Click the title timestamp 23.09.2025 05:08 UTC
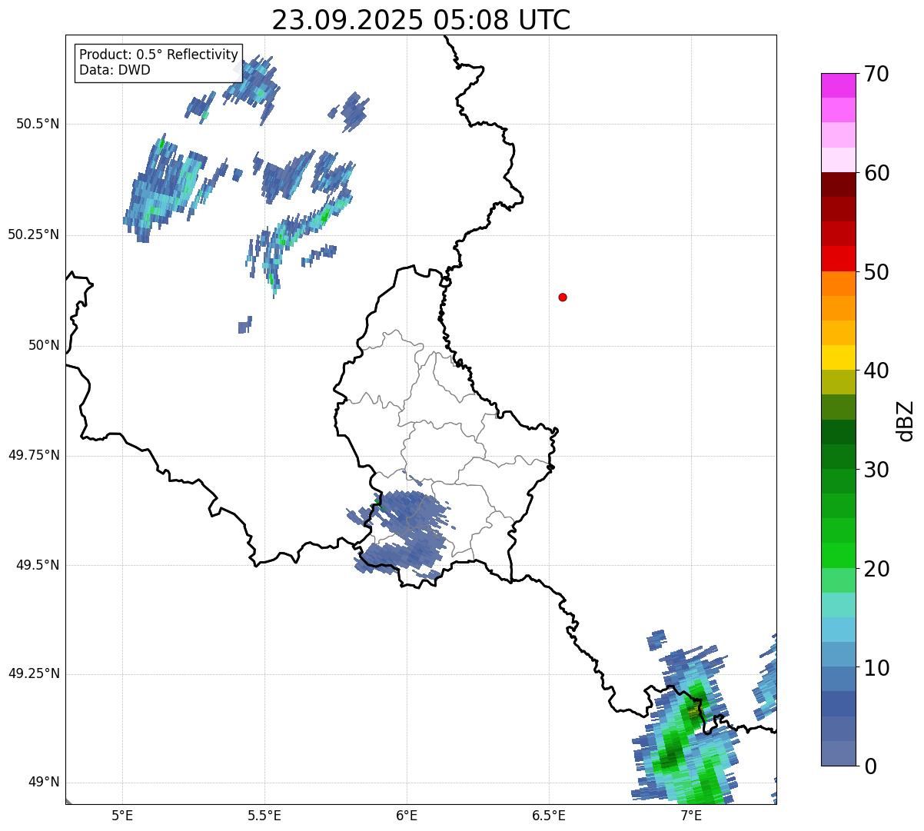The height and width of the screenshot is (831, 924). [x=421, y=20]
